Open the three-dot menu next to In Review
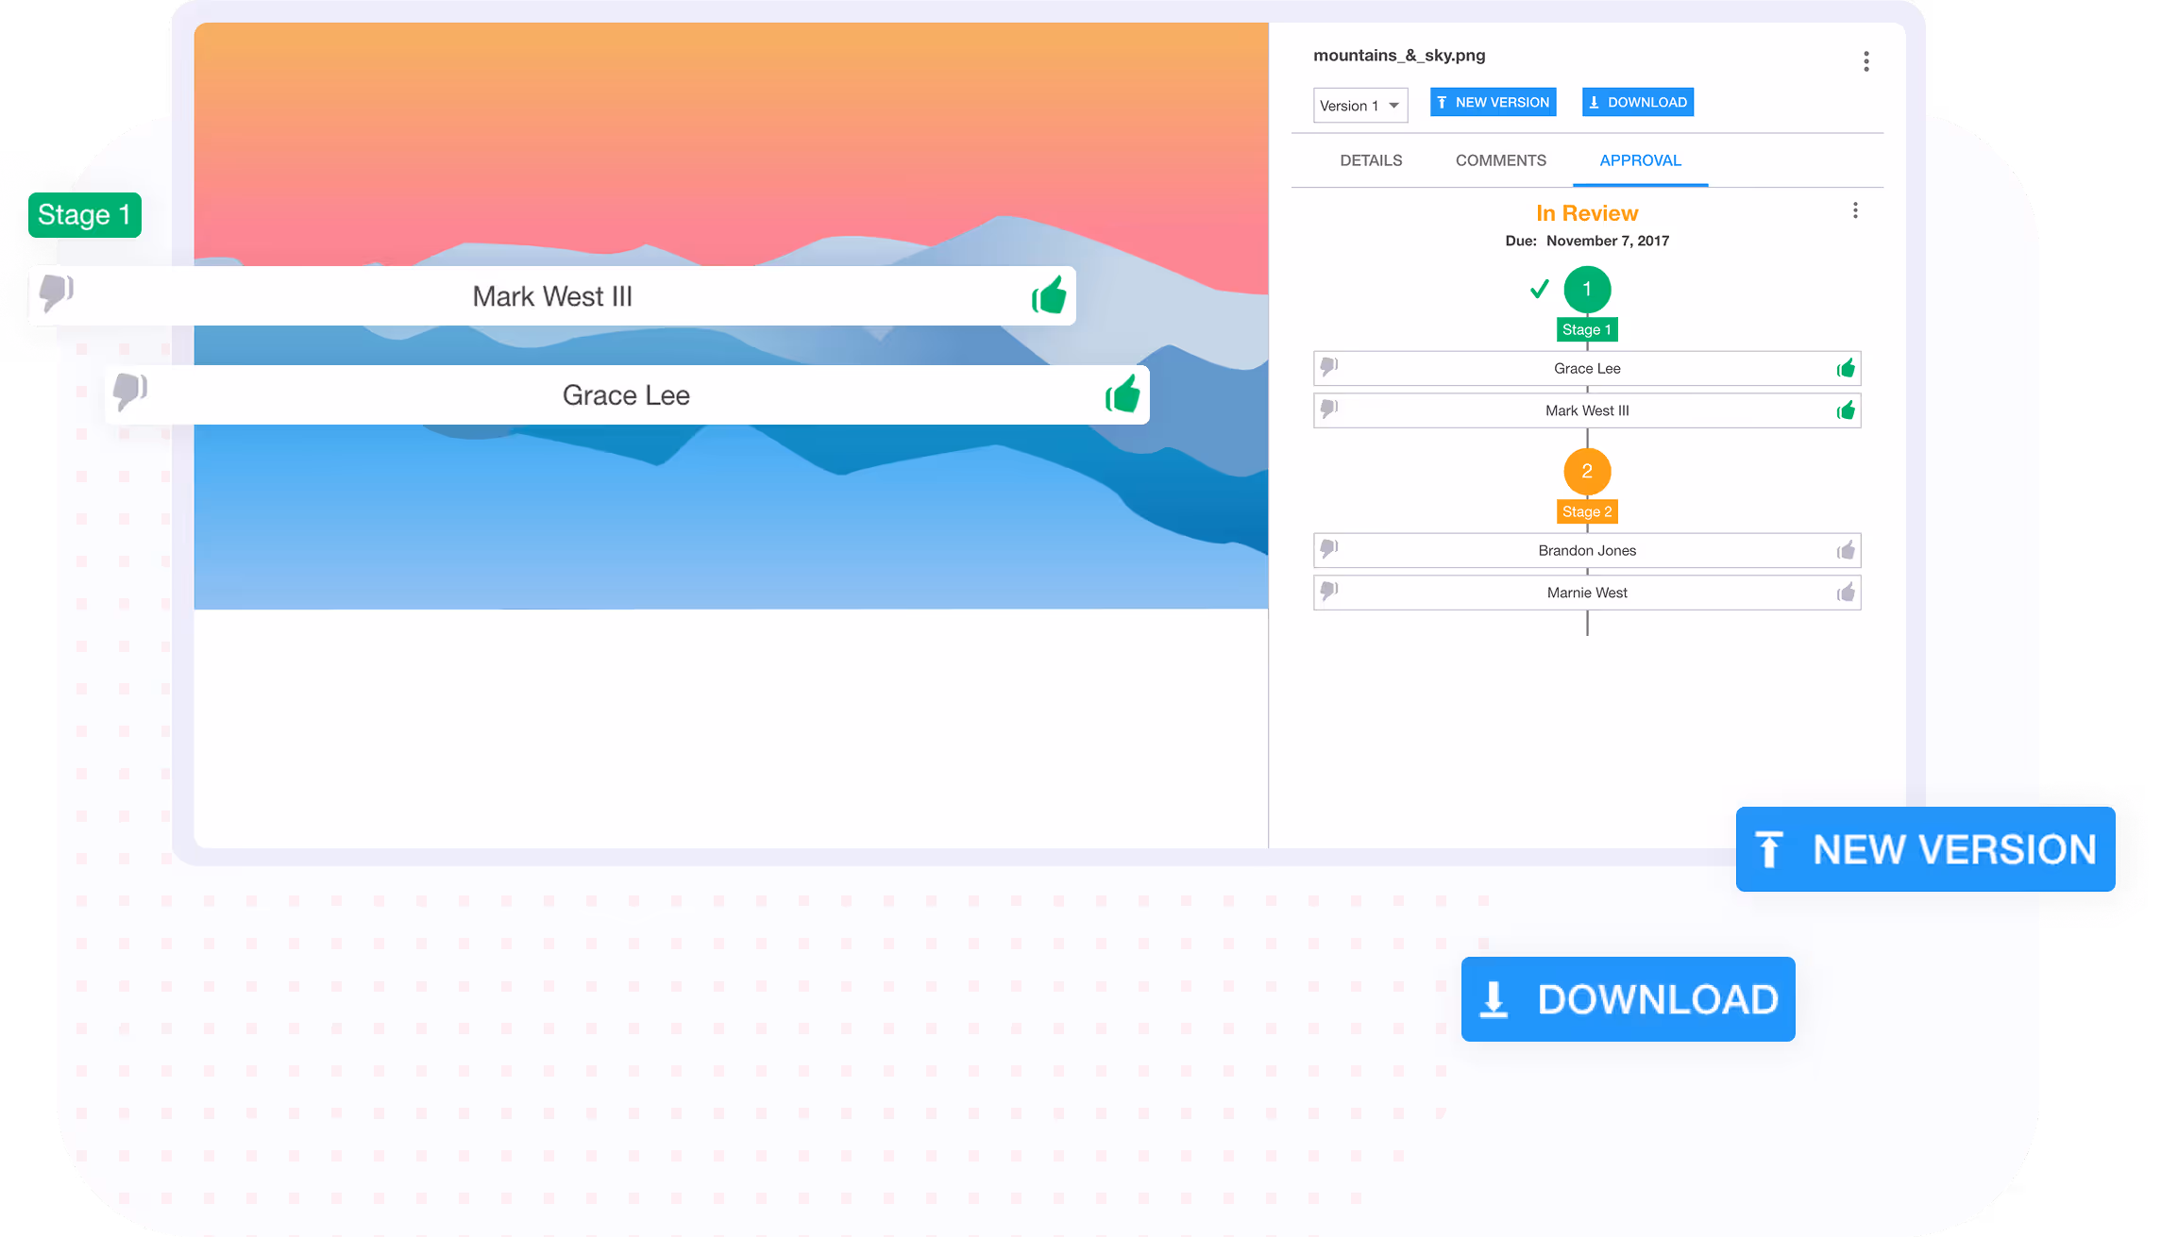This screenshot has height=1237, width=2161. 1855,210
